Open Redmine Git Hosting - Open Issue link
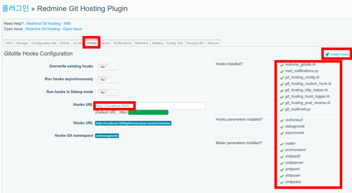352x193 pixels. (x=54, y=29)
